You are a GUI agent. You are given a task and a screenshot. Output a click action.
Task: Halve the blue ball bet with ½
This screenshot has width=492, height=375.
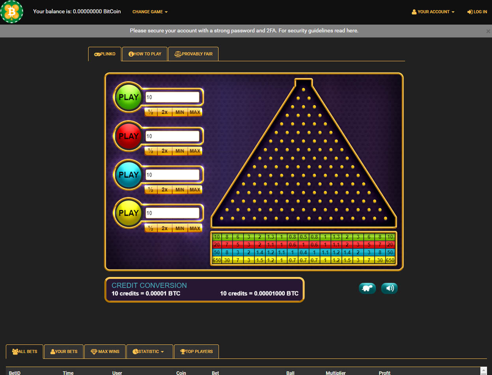point(151,189)
